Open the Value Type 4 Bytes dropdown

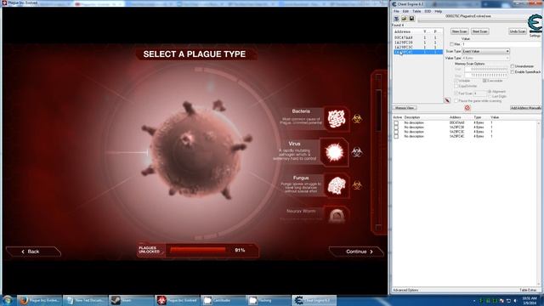[485, 58]
